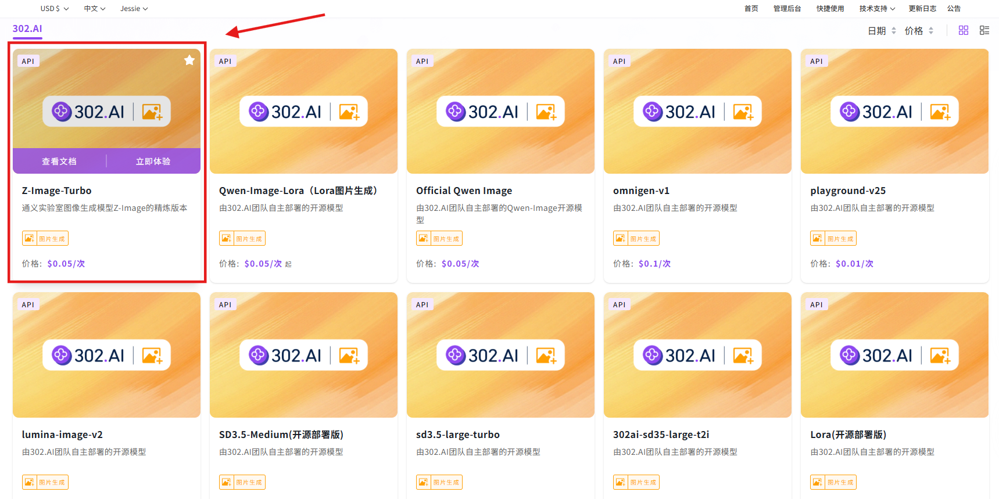Click description 通义实验室图像生成模型Z-Image的精炼版本
The height and width of the screenshot is (499, 999).
105,208
